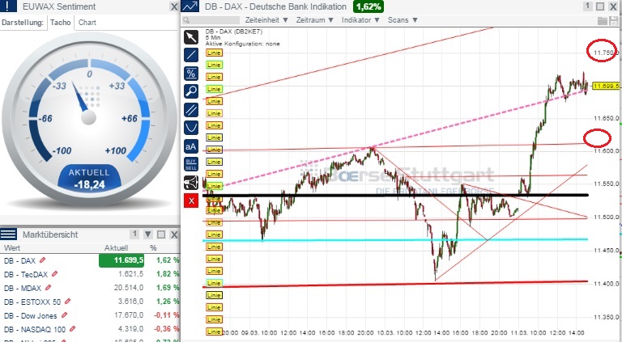Click the AKTUELL -18,24 sentiment readout
The width and height of the screenshot is (622, 342).
[x=89, y=178]
